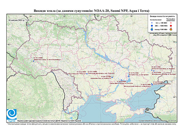Click the map title about heat emissions
Image resolution: width=183 pixels, height=129 pixels.
point(91,11)
